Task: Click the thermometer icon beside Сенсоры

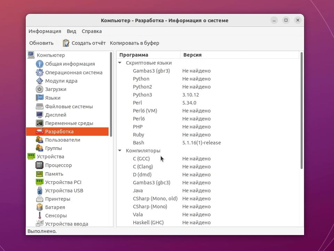Action: (39, 216)
